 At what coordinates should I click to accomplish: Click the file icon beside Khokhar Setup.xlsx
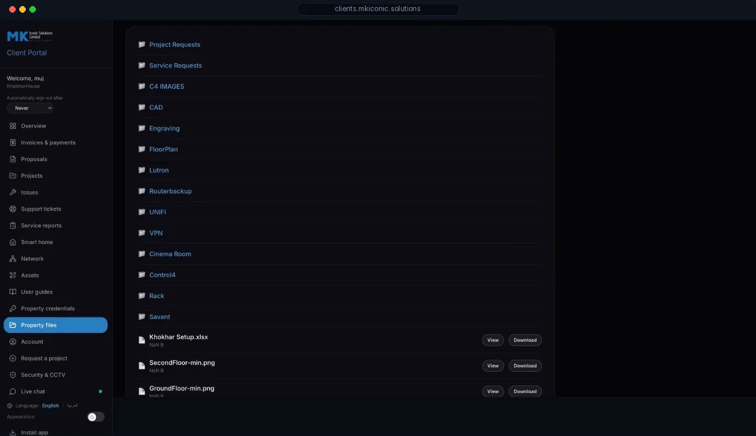(142, 340)
